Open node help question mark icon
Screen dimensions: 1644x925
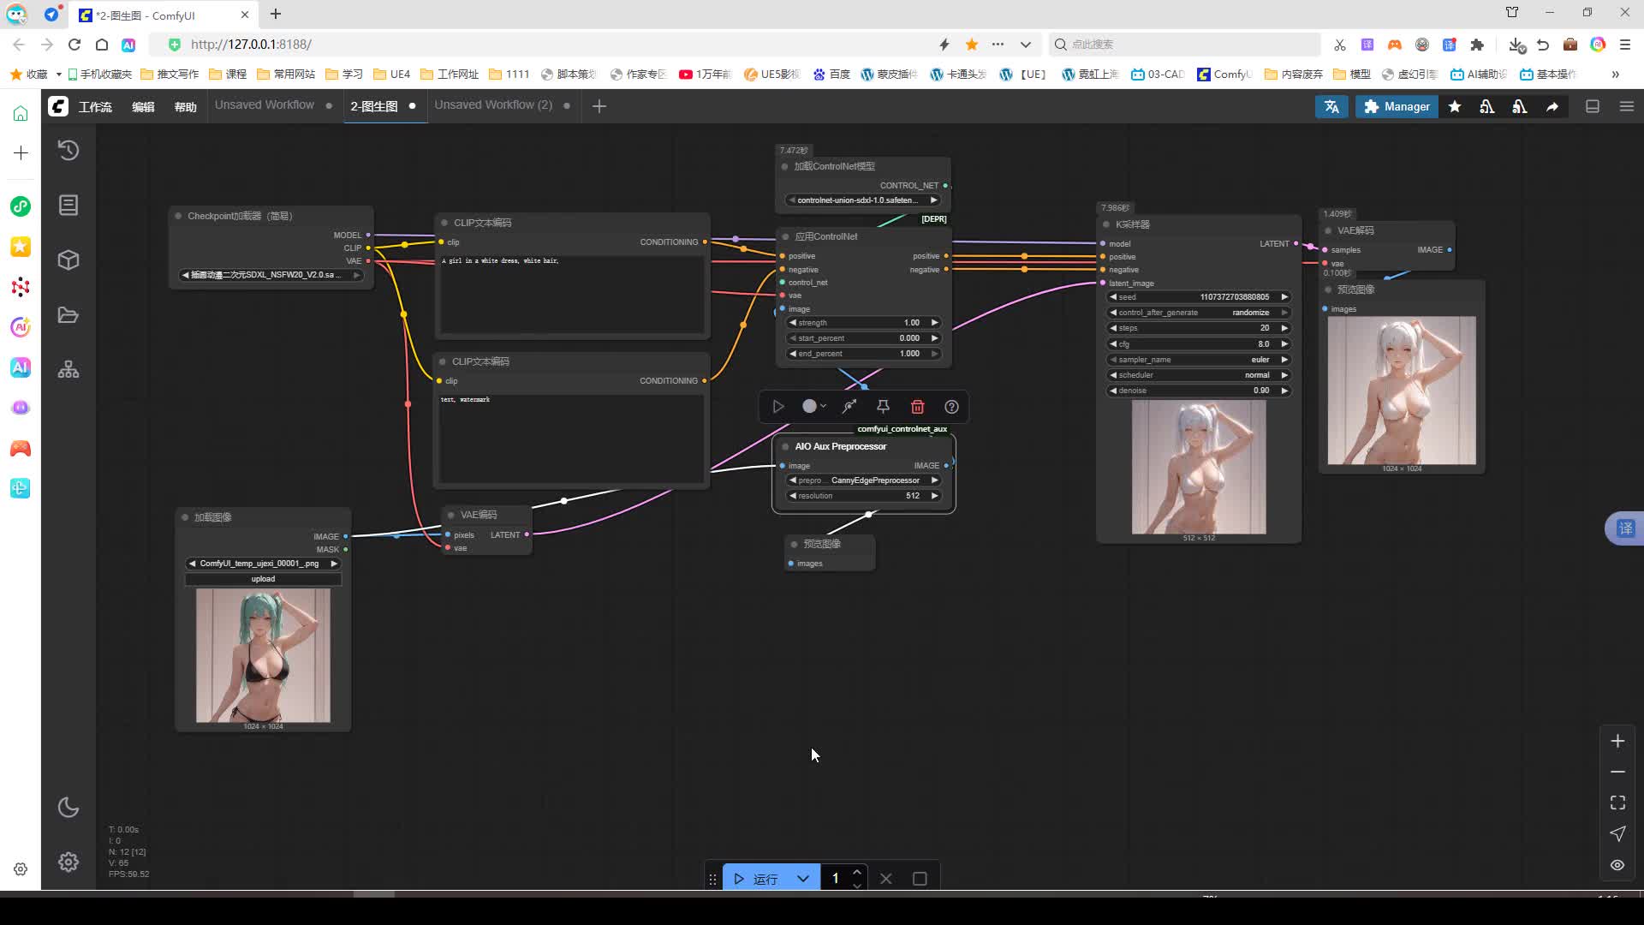click(951, 407)
